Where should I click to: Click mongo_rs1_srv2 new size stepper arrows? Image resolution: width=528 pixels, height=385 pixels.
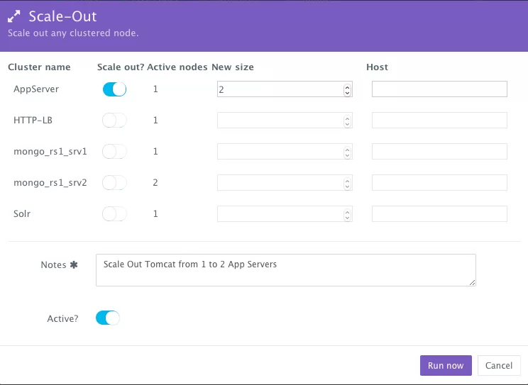click(347, 184)
